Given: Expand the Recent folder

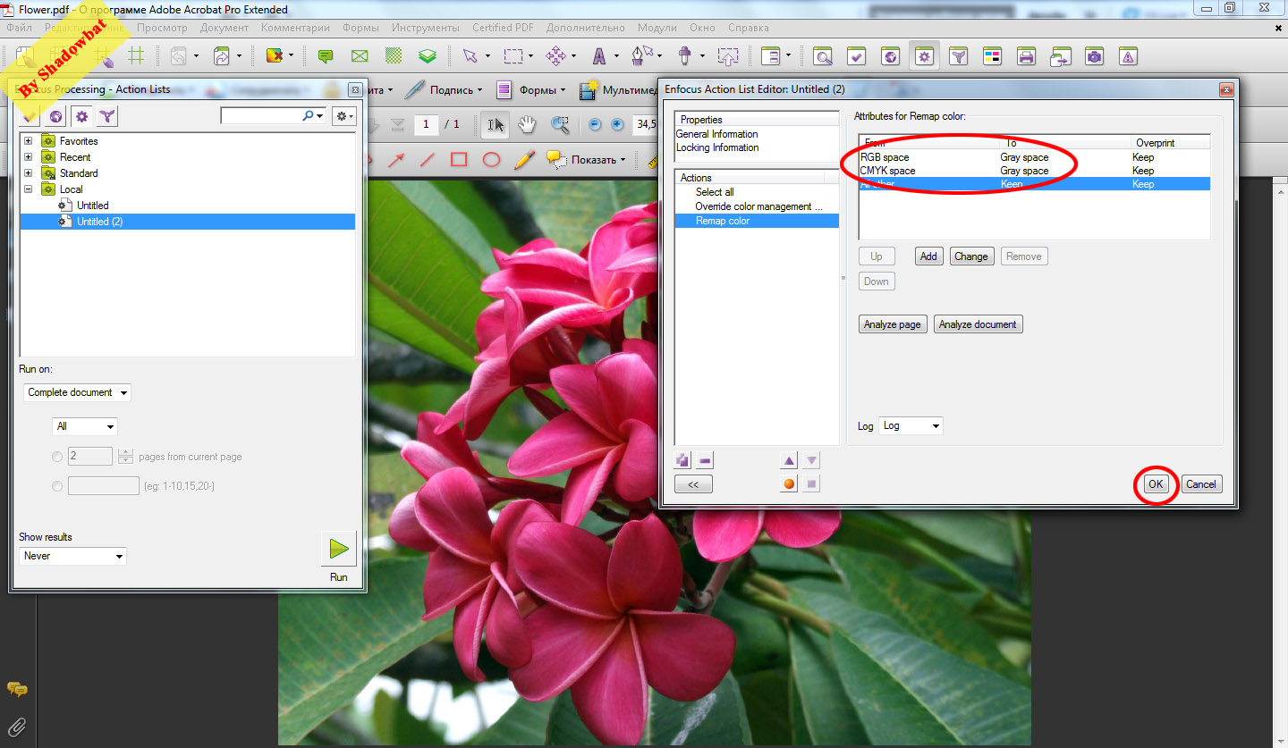Looking at the screenshot, I should [29, 157].
